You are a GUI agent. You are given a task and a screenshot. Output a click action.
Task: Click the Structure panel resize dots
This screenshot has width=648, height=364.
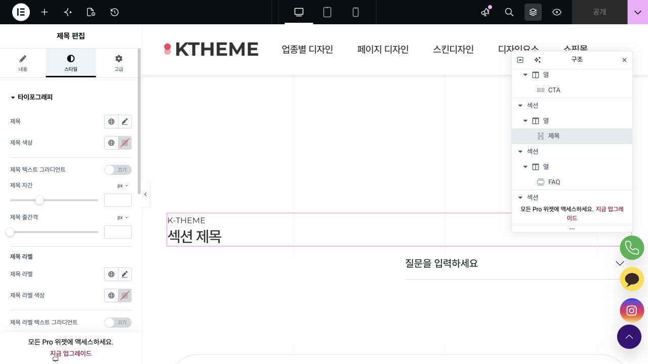(x=572, y=229)
